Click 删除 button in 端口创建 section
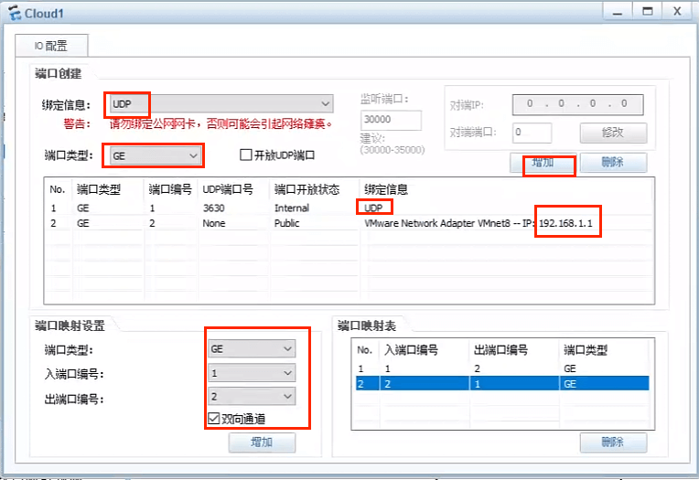 tap(613, 162)
